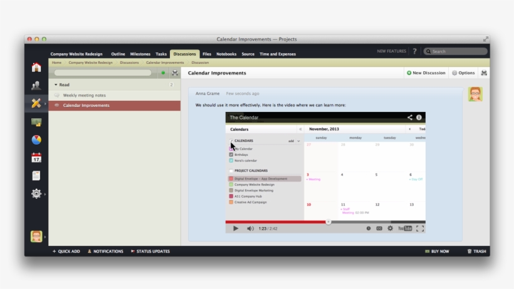Viewport: 514px width, 289px height.
Task: Click the help question mark icon
Action: [415, 51]
